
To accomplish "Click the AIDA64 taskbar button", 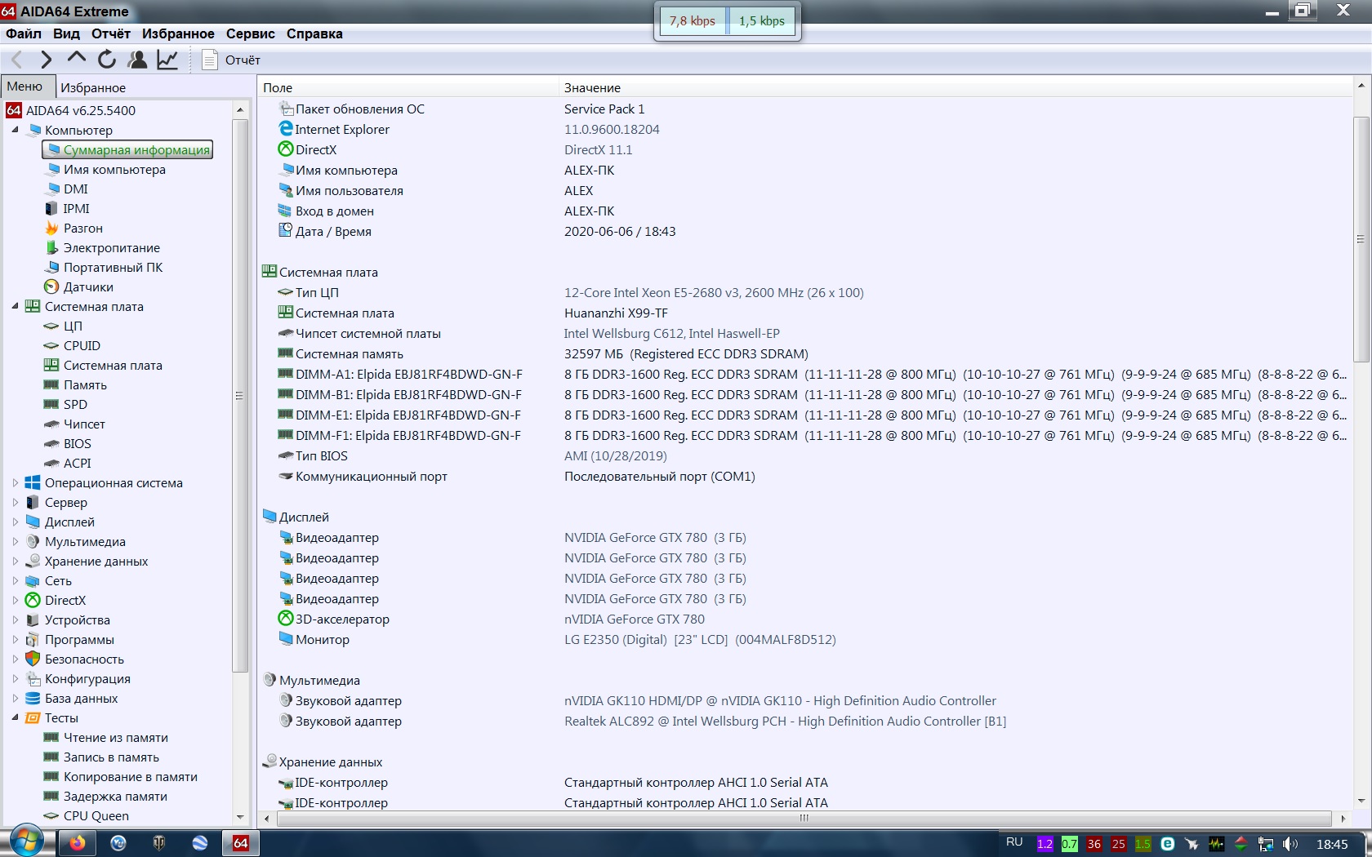I will coord(241,843).
